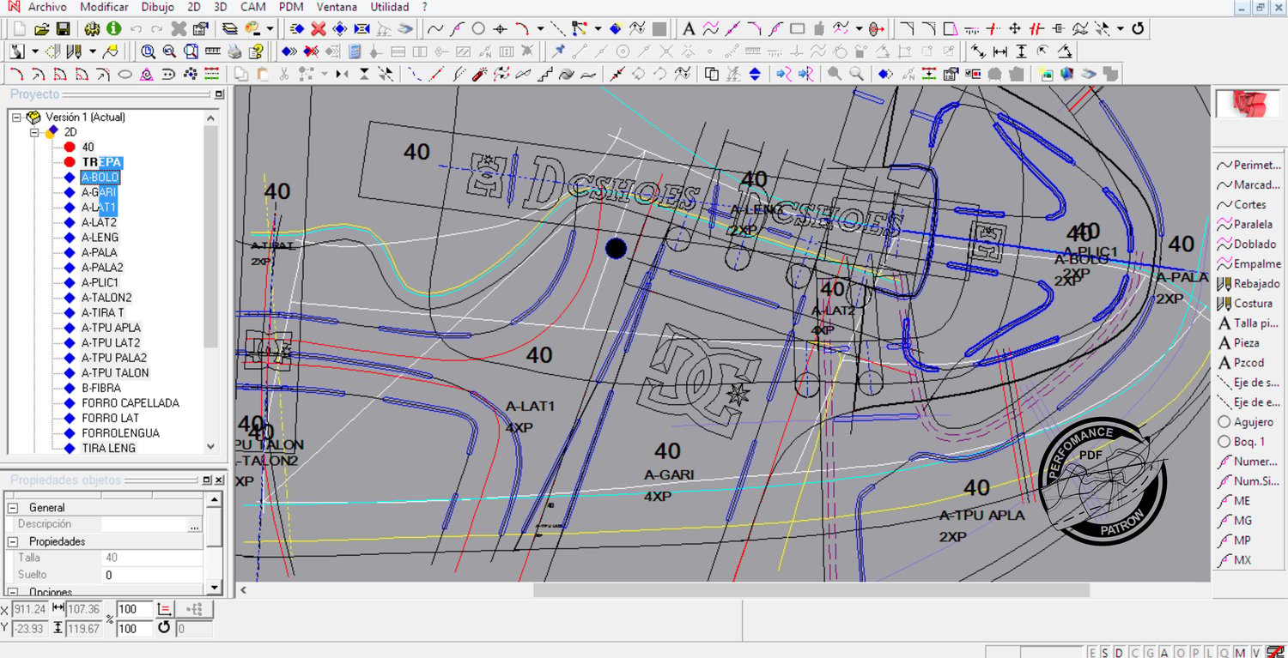Click the float button on the Proyecto panel
The width and height of the screenshot is (1288, 658).
click(x=219, y=94)
